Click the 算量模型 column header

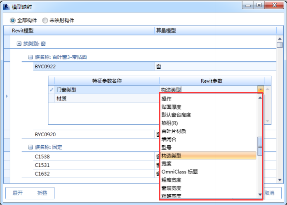215,30
